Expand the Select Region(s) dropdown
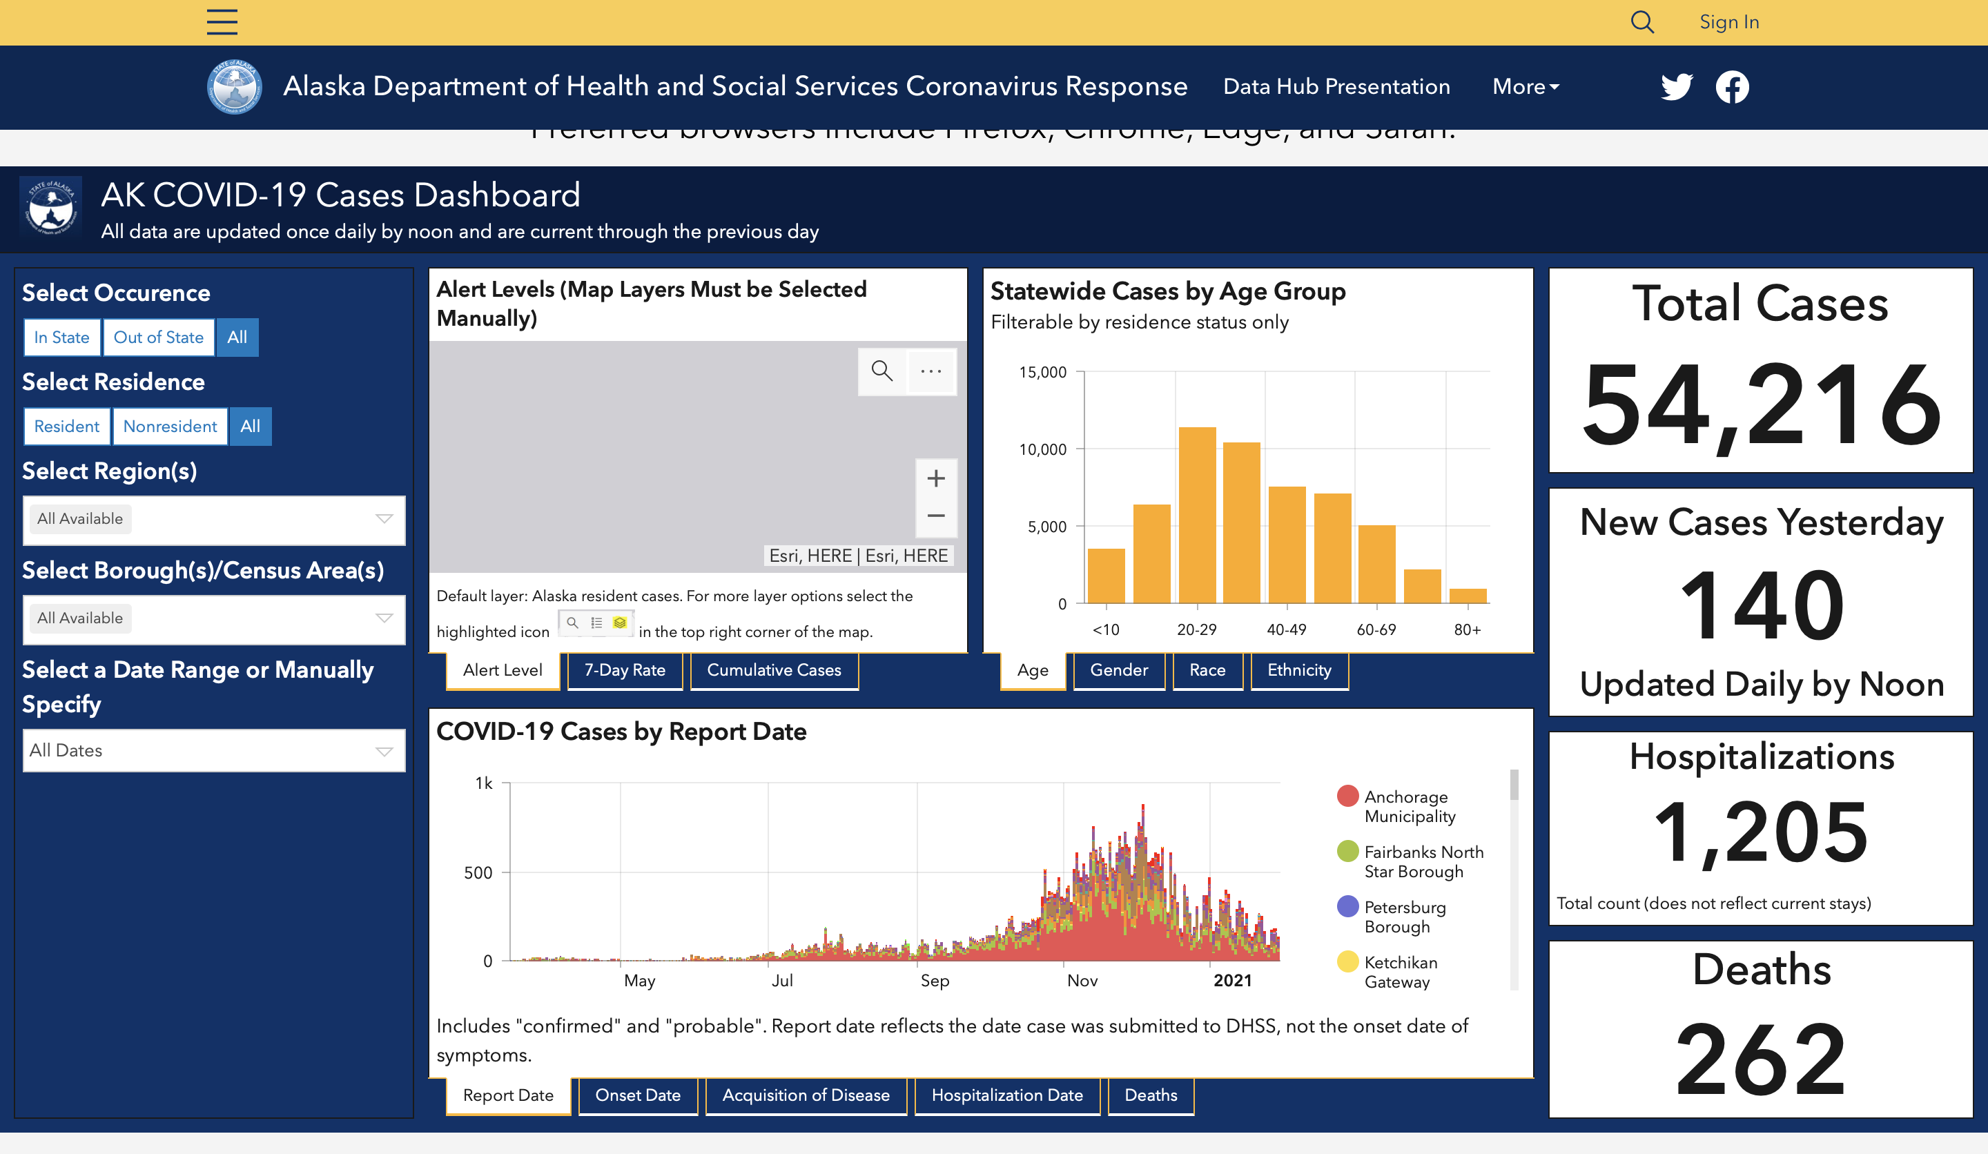The width and height of the screenshot is (1988, 1154). (x=214, y=519)
